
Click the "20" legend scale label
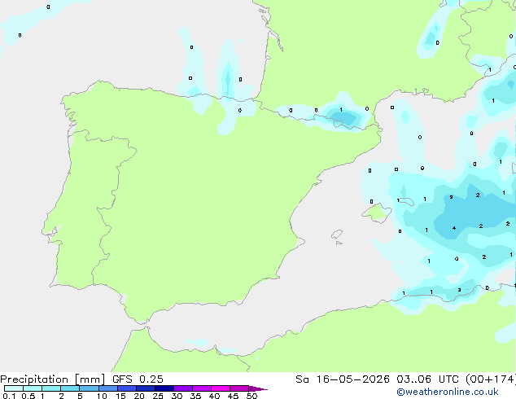coord(139,396)
